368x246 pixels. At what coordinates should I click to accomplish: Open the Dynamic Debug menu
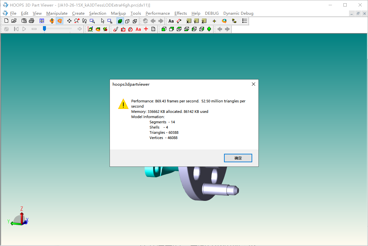[238, 13]
